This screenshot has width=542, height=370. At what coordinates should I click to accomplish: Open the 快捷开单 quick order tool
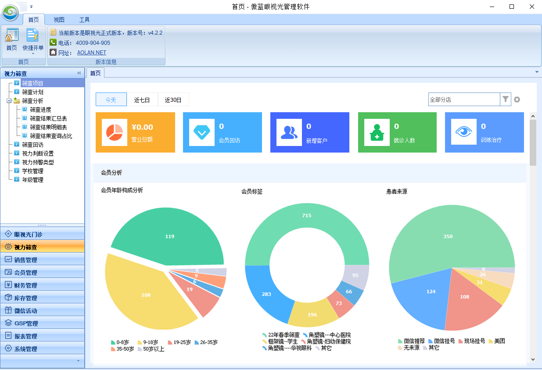[33, 39]
